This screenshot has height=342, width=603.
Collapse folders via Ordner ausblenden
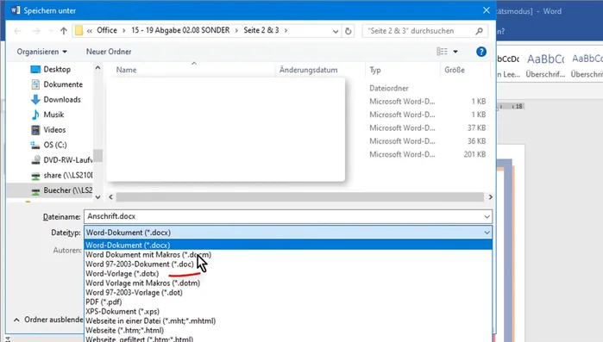(48, 320)
